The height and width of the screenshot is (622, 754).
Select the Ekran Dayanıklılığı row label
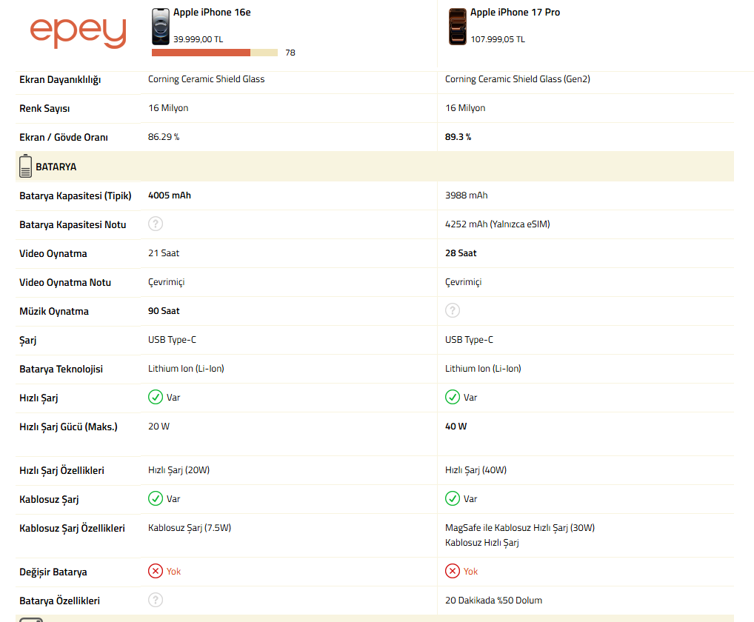[x=60, y=80]
